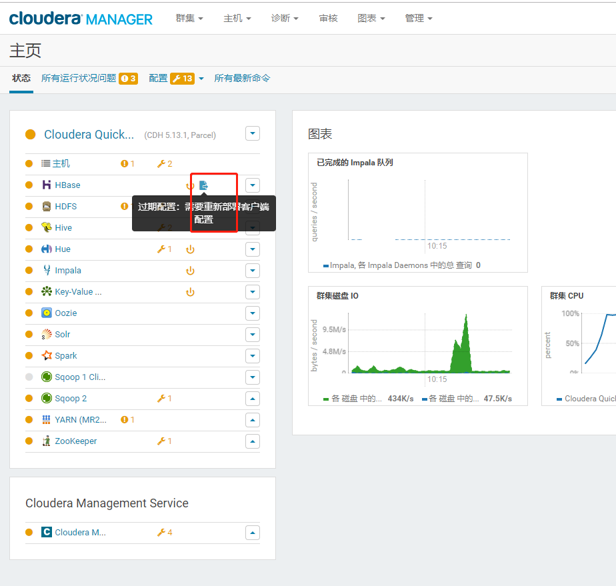Click the Key-Value restart-needed power icon
616x586 pixels.
pos(190,292)
